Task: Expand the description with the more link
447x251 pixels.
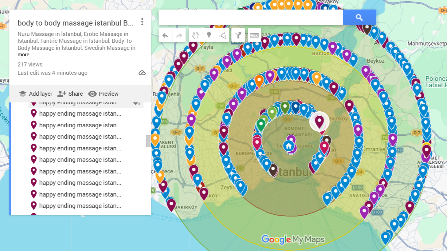Action: click(x=23, y=55)
